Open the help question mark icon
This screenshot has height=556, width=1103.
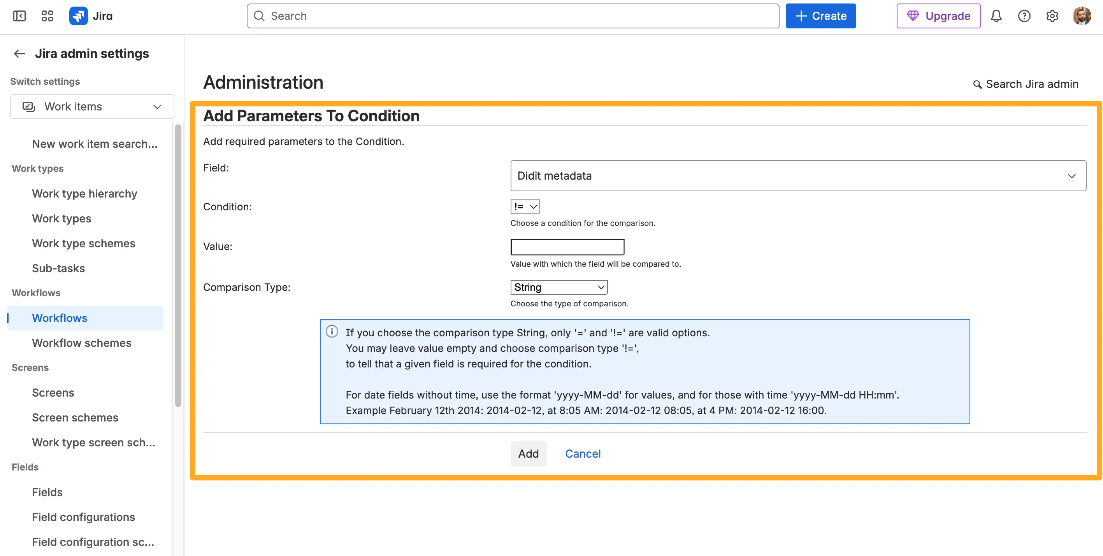click(1024, 16)
